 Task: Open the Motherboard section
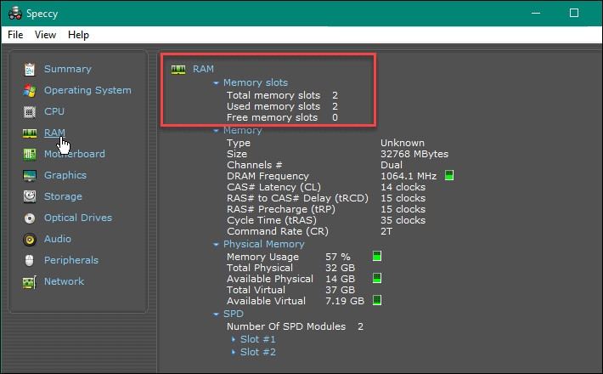75,154
